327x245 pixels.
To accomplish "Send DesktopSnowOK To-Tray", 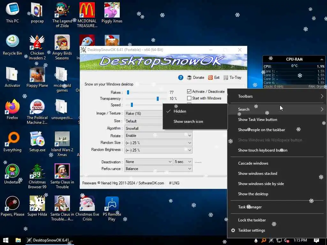I will click(x=232, y=78).
